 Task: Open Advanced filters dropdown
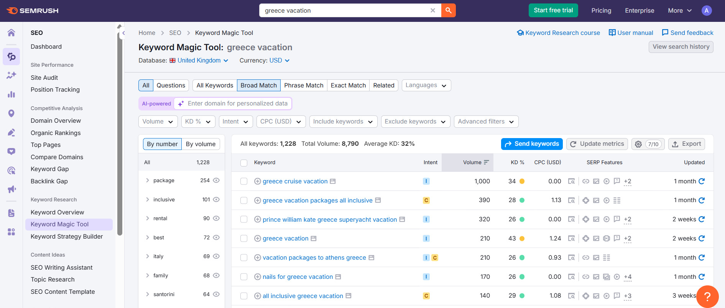click(x=486, y=122)
